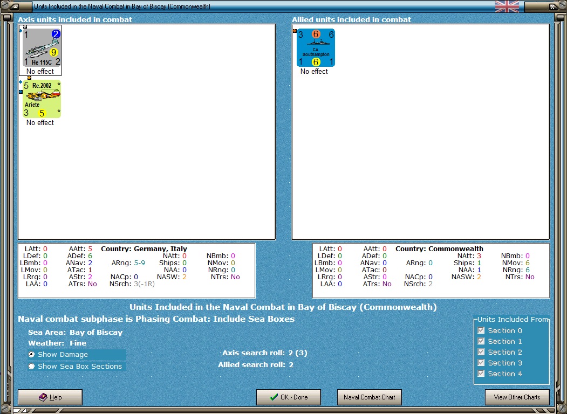The image size is (567, 414).
Task: Click the Allied NAtt: 3 value
Action: (x=479, y=256)
